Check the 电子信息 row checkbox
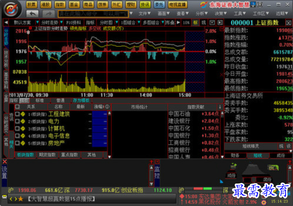This screenshot has width=293, height=206. pyautogui.click(x=17, y=136)
